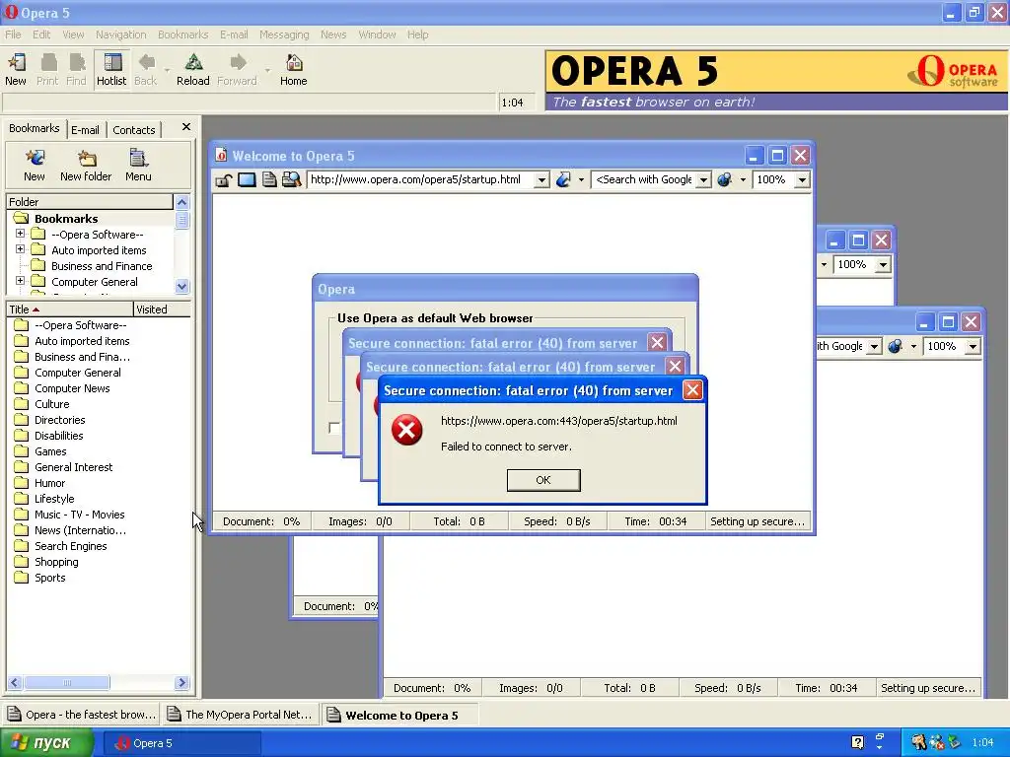Image resolution: width=1010 pixels, height=757 pixels.
Task: Sort bookmarks by Title column
Action: coord(70,310)
